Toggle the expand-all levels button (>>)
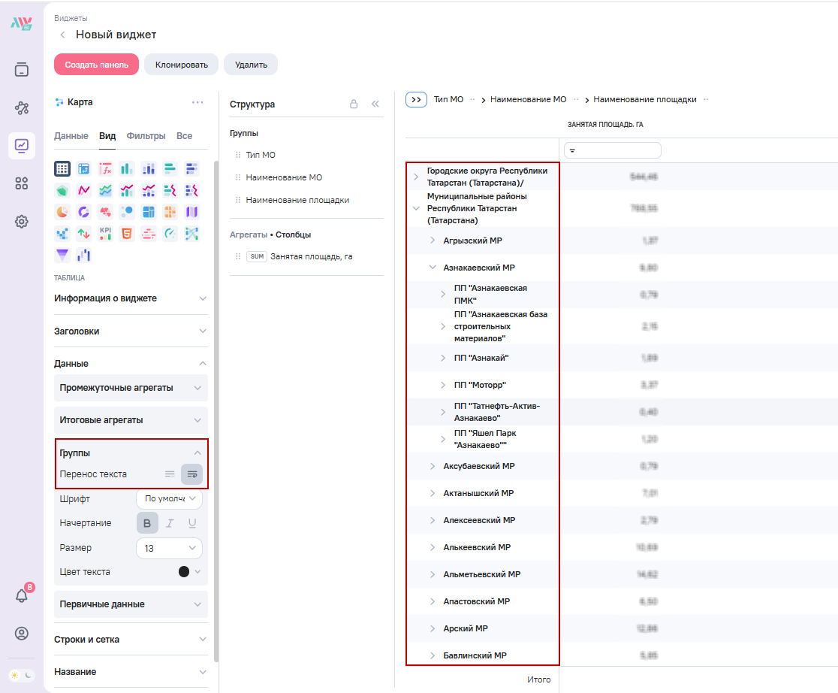838x693 pixels. (x=416, y=99)
